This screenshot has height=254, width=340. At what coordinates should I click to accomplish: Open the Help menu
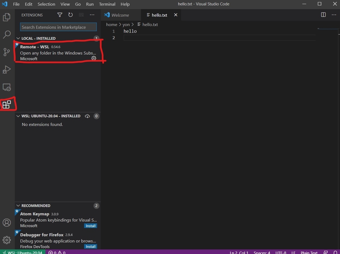point(125,4)
